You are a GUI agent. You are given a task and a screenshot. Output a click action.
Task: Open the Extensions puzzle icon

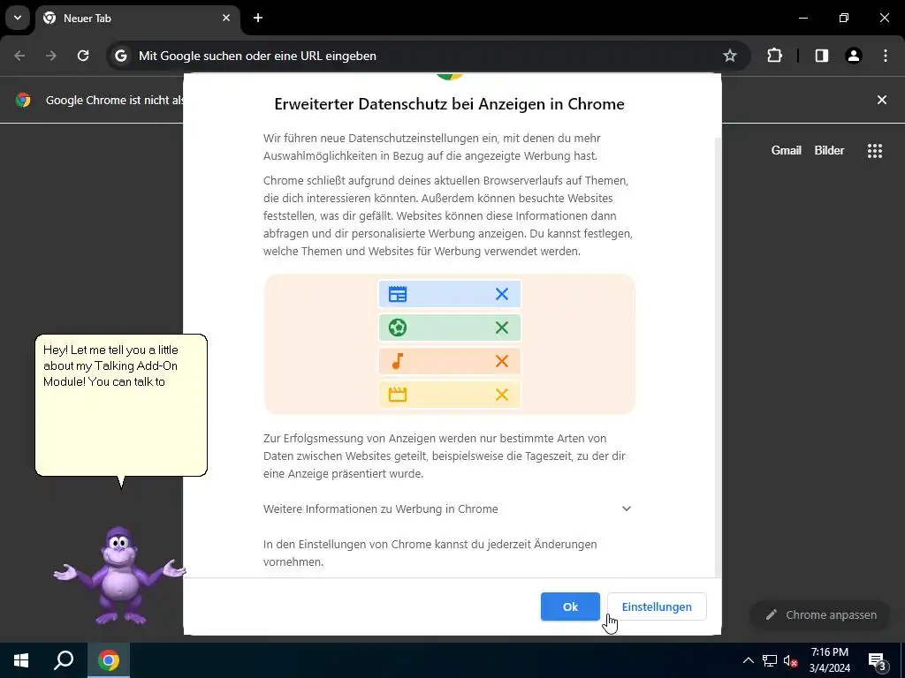[x=774, y=56]
